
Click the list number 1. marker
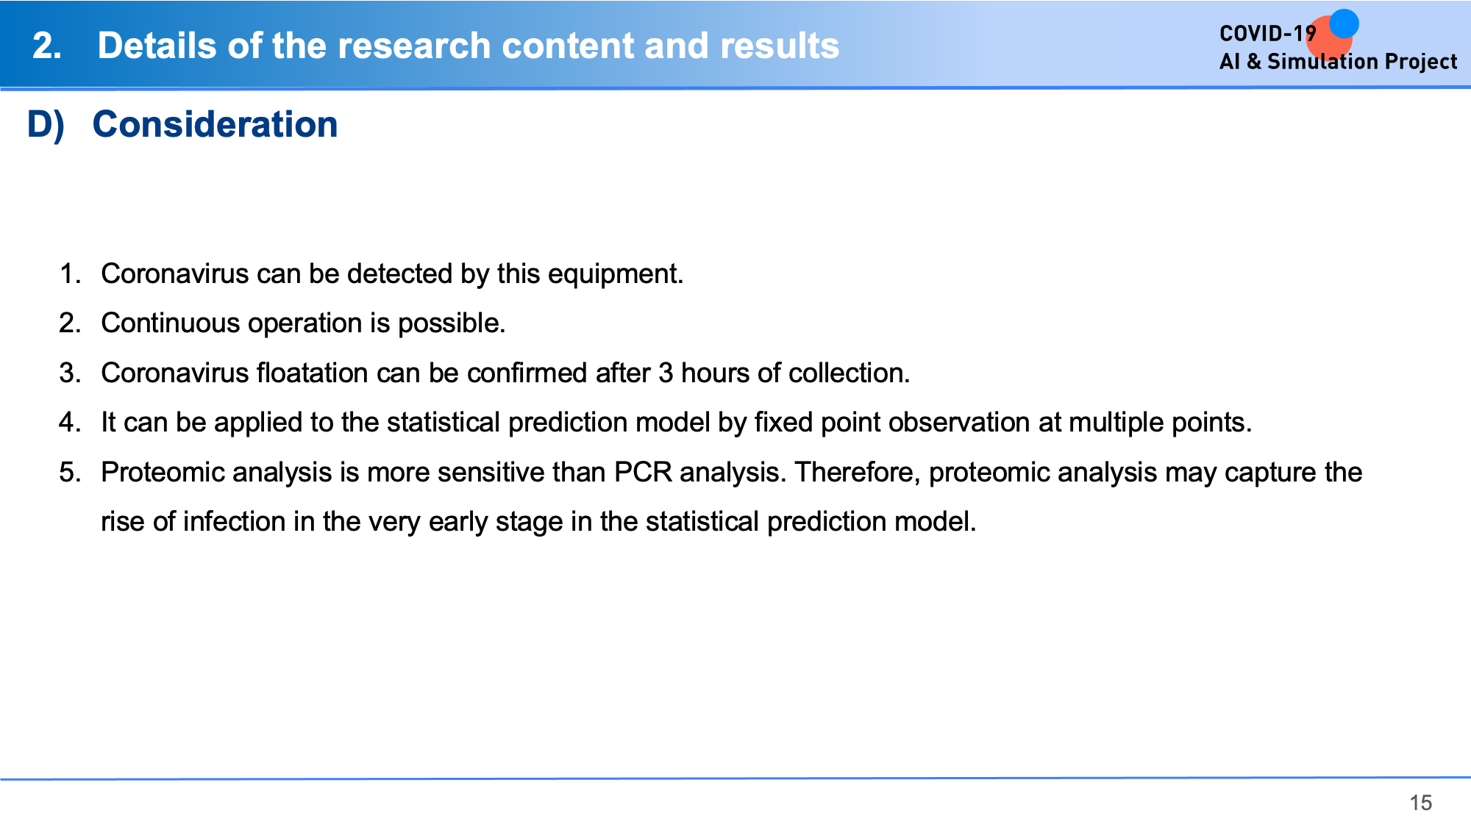point(71,273)
